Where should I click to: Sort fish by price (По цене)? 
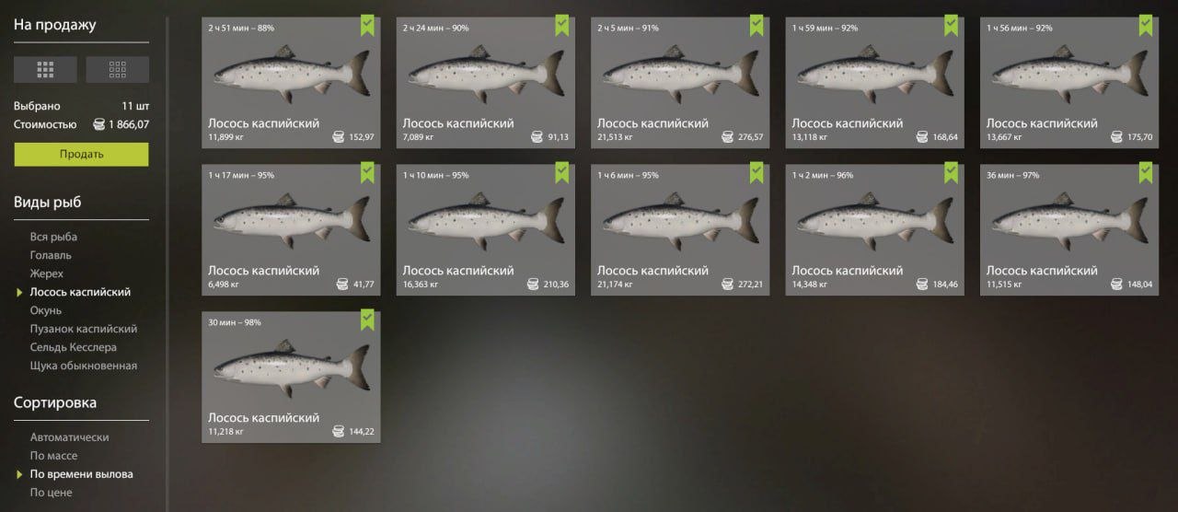[x=51, y=493]
